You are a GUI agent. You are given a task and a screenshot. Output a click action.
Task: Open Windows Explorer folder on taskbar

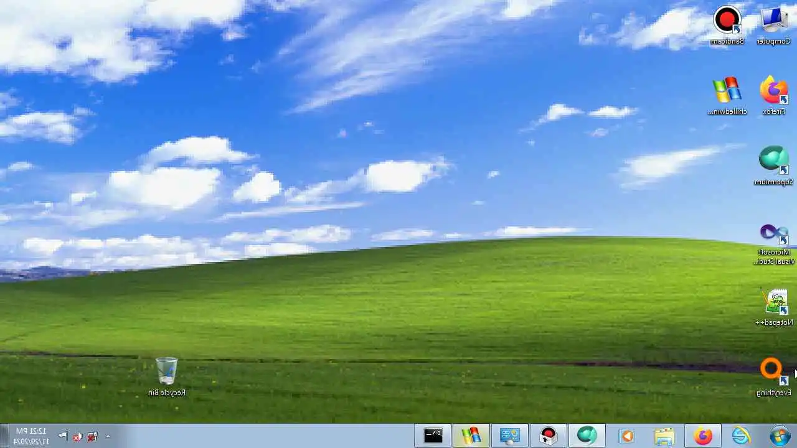click(664, 436)
